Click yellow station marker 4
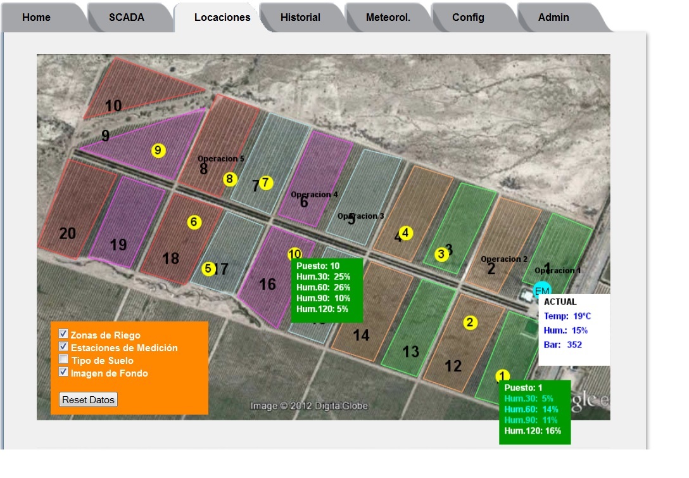This screenshot has width=689, height=478. (406, 233)
